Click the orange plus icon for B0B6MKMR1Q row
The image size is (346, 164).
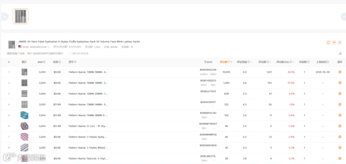click(x=340, y=137)
